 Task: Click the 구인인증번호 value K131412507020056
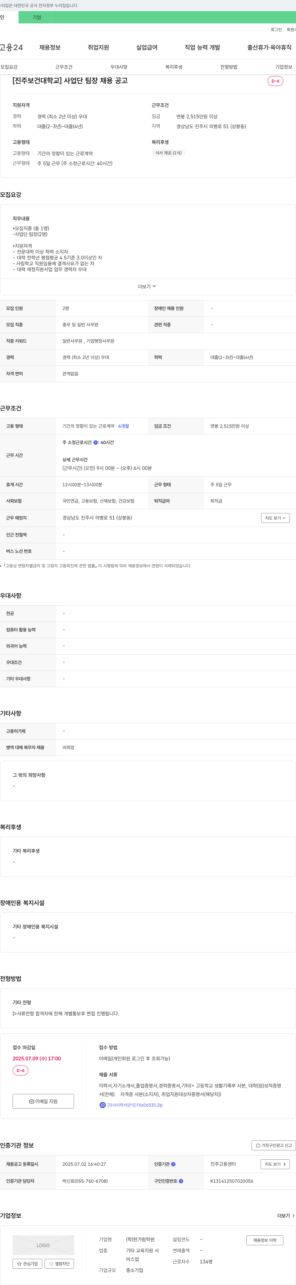(232, 1181)
